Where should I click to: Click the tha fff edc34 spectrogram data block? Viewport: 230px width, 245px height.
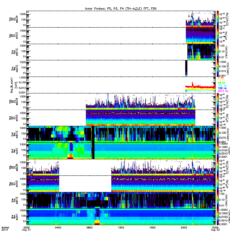click(201, 19)
